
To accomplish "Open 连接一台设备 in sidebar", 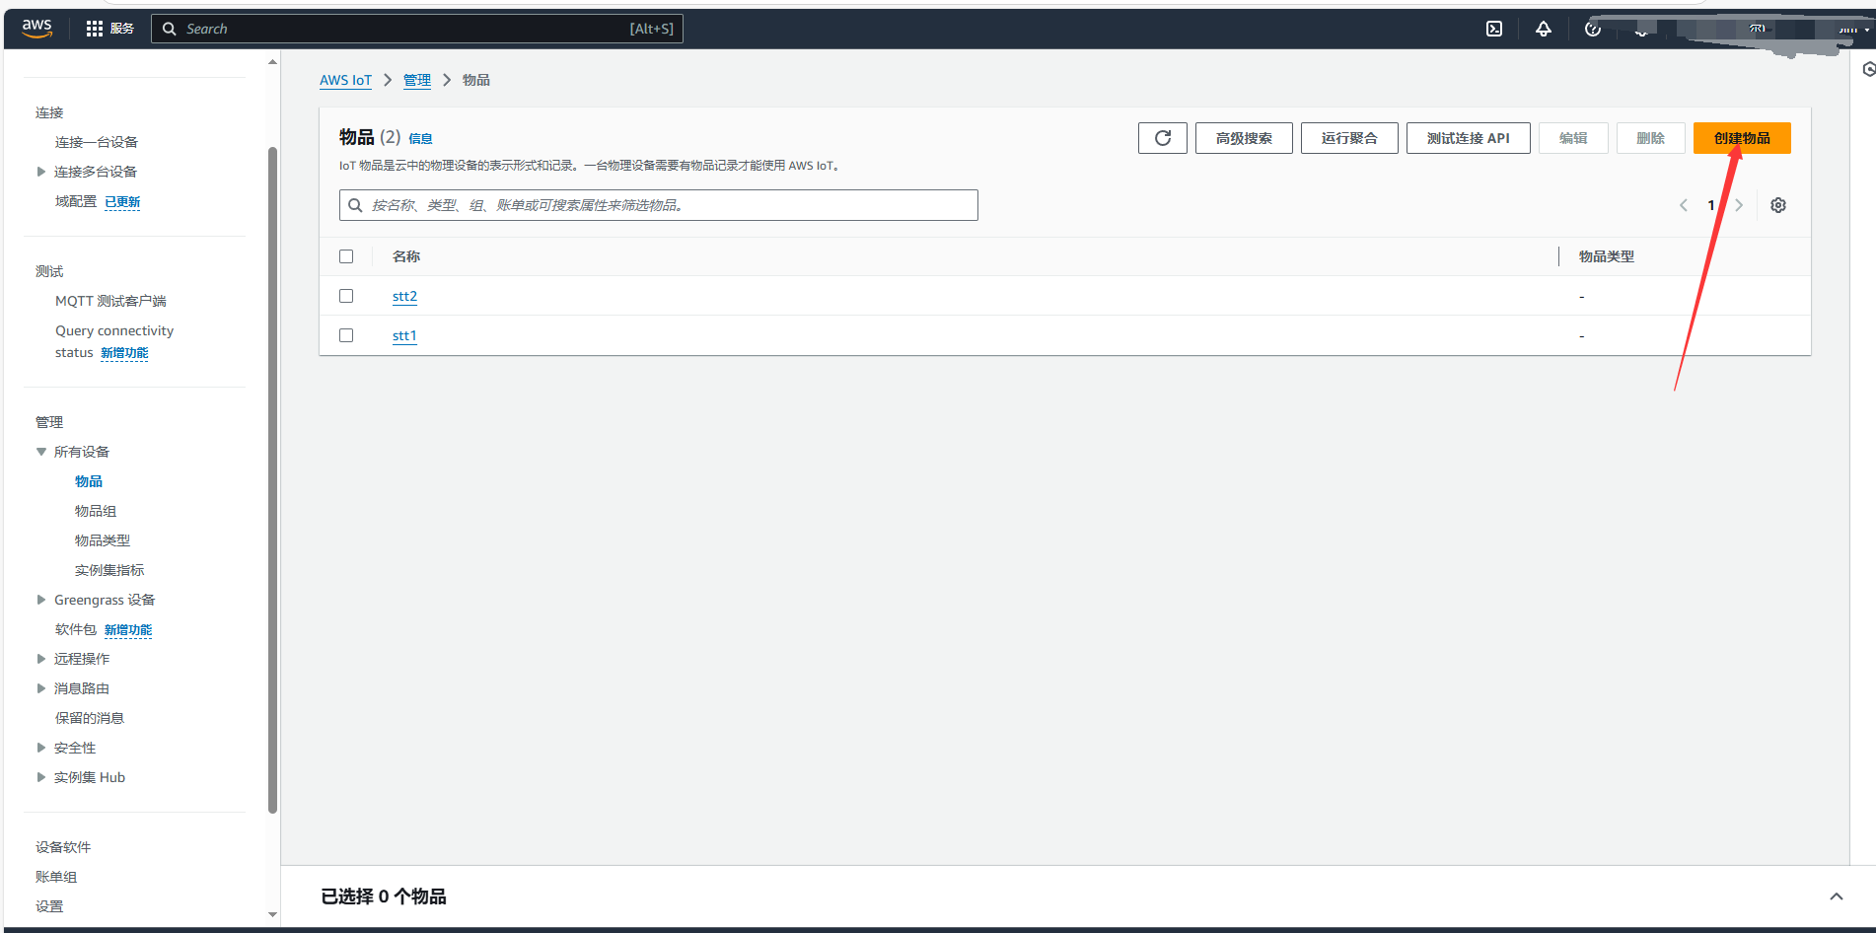I will [97, 142].
